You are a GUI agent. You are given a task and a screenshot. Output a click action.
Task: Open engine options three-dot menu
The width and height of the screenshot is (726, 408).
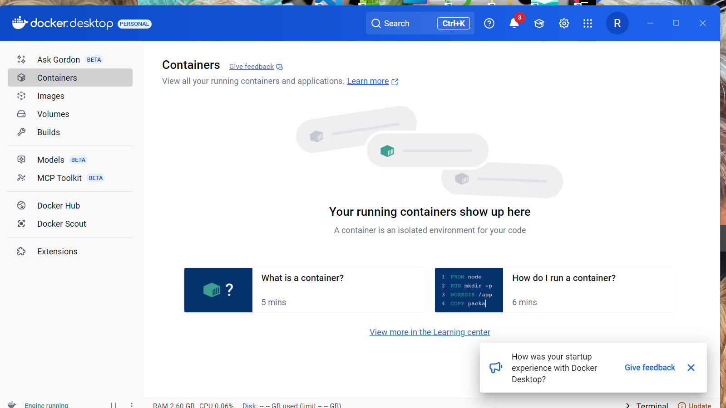click(132, 405)
